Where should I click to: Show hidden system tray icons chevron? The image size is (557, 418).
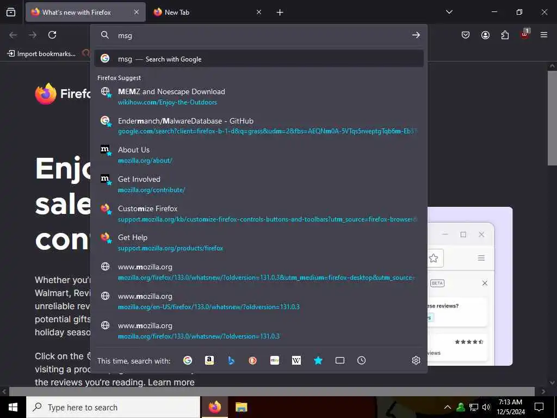(x=448, y=407)
